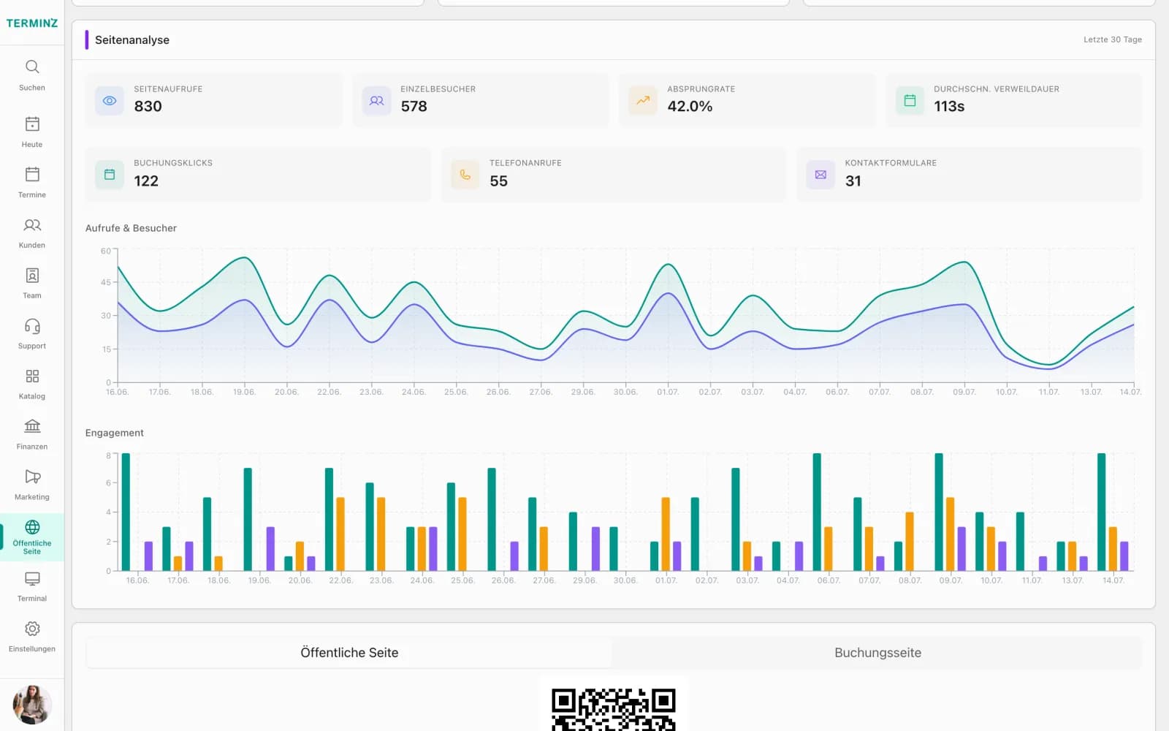Image resolution: width=1169 pixels, height=731 pixels.
Task: Click the Kontaktformulare value 31
Action: pos(853,181)
